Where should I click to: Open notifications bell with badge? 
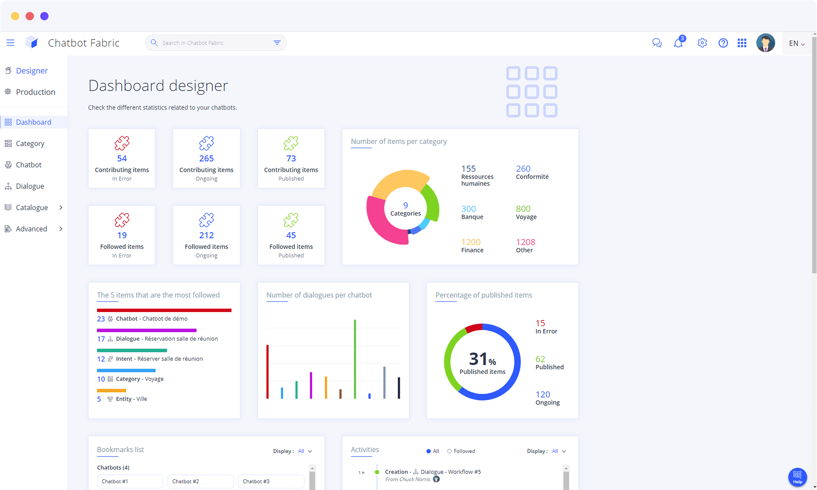pos(678,43)
